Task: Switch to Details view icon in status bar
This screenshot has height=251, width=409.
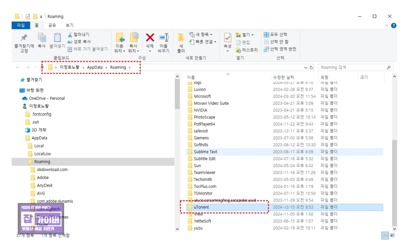Action: 385,235
